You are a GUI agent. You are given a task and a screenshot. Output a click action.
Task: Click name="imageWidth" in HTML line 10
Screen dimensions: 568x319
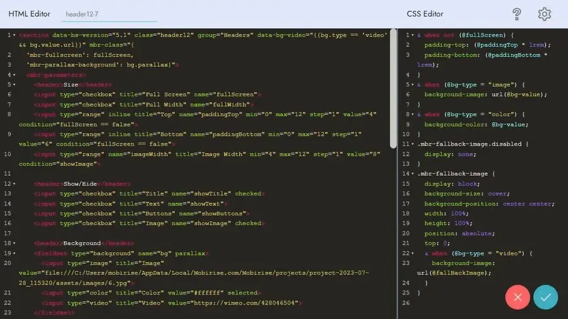tap(140, 154)
